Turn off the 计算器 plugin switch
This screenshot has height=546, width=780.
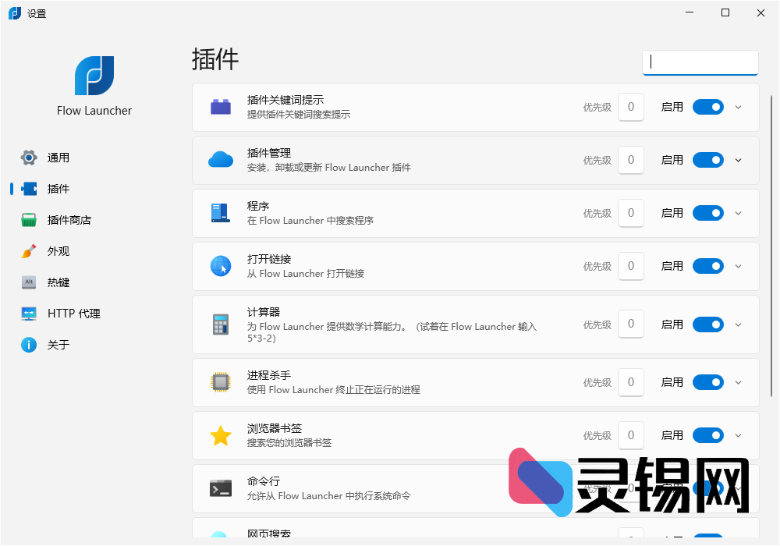tap(708, 324)
